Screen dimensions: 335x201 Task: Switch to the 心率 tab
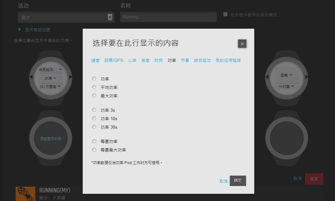tap(132, 61)
